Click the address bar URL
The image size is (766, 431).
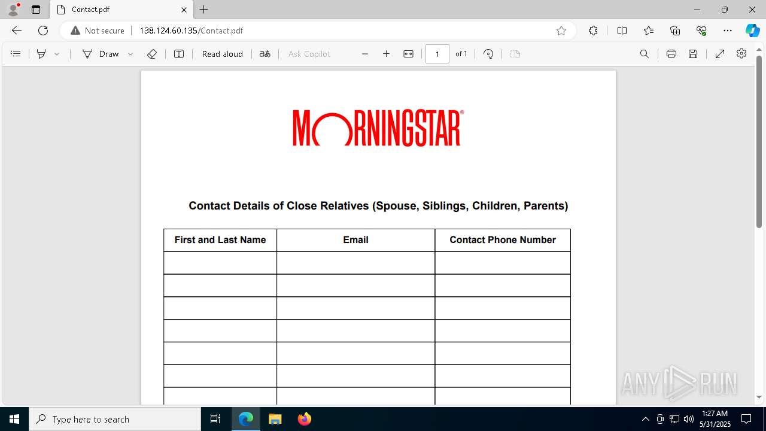(x=191, y=31)
